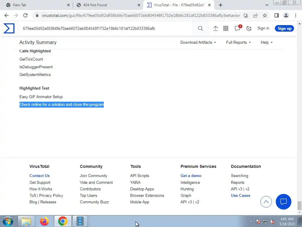Open Chrome three-dot menu
This screenshot has width=302, height=227.
coord(296,15)
